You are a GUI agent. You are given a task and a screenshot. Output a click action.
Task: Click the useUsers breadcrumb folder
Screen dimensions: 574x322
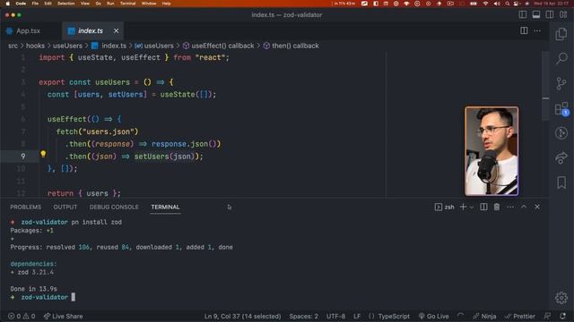pyautogui.click(x=68, y=46)
